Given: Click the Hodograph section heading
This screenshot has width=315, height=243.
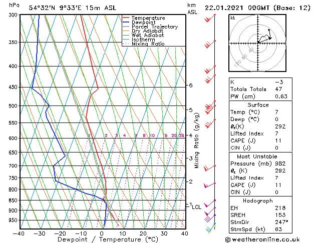Looking at the screenshot, I should pos(258,201).
